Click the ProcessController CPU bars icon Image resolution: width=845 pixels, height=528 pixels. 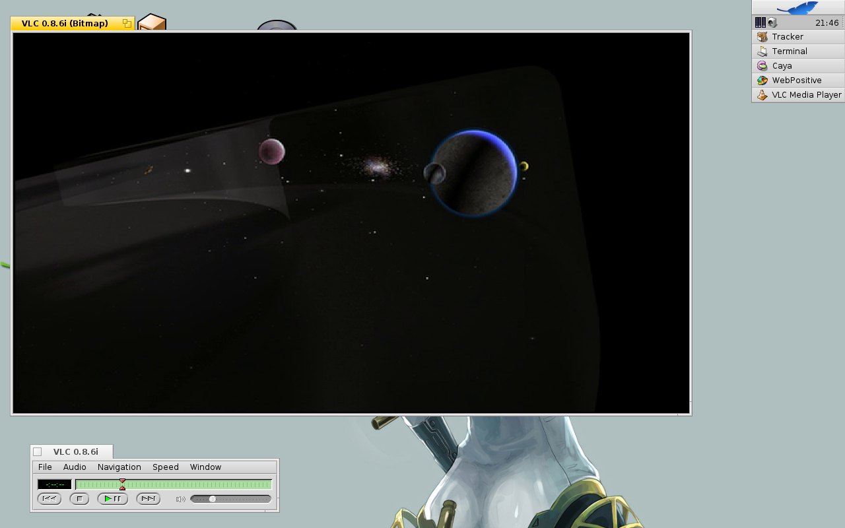click(760, 22)
